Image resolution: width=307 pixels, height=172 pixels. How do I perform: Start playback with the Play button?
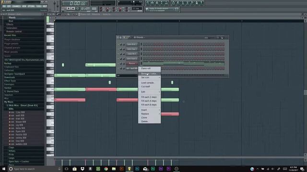tap(68, 9)
